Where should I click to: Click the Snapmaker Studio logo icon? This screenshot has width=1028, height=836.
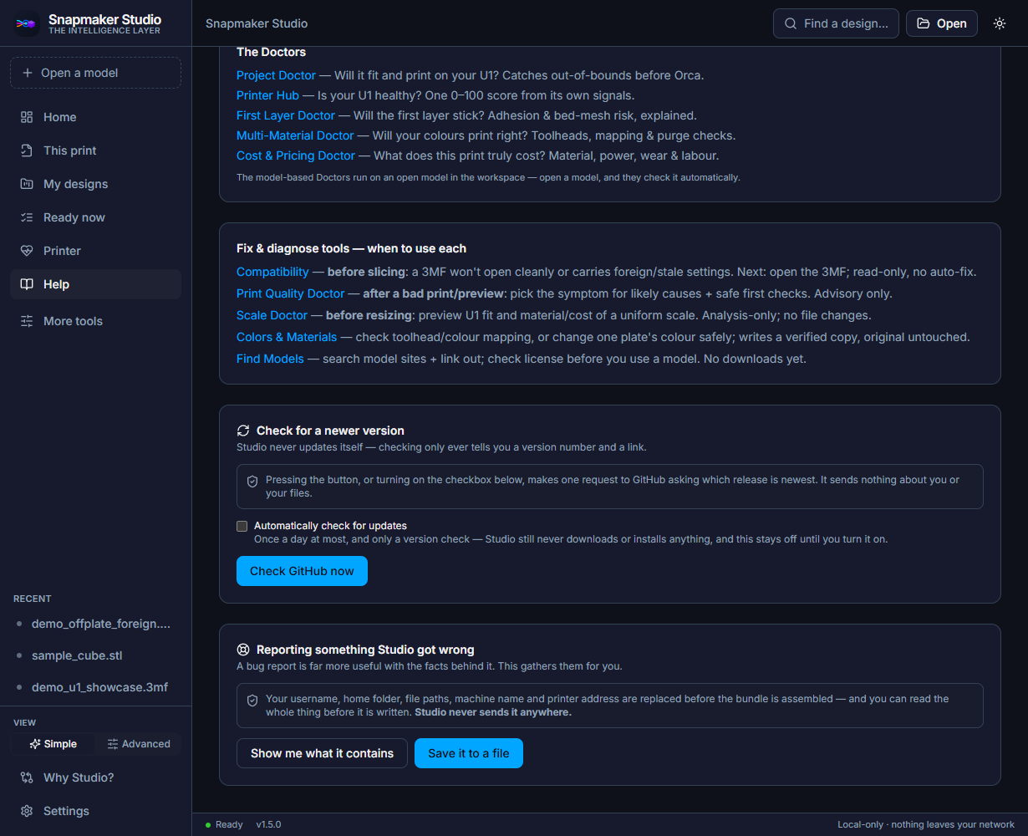click(27, 23)
